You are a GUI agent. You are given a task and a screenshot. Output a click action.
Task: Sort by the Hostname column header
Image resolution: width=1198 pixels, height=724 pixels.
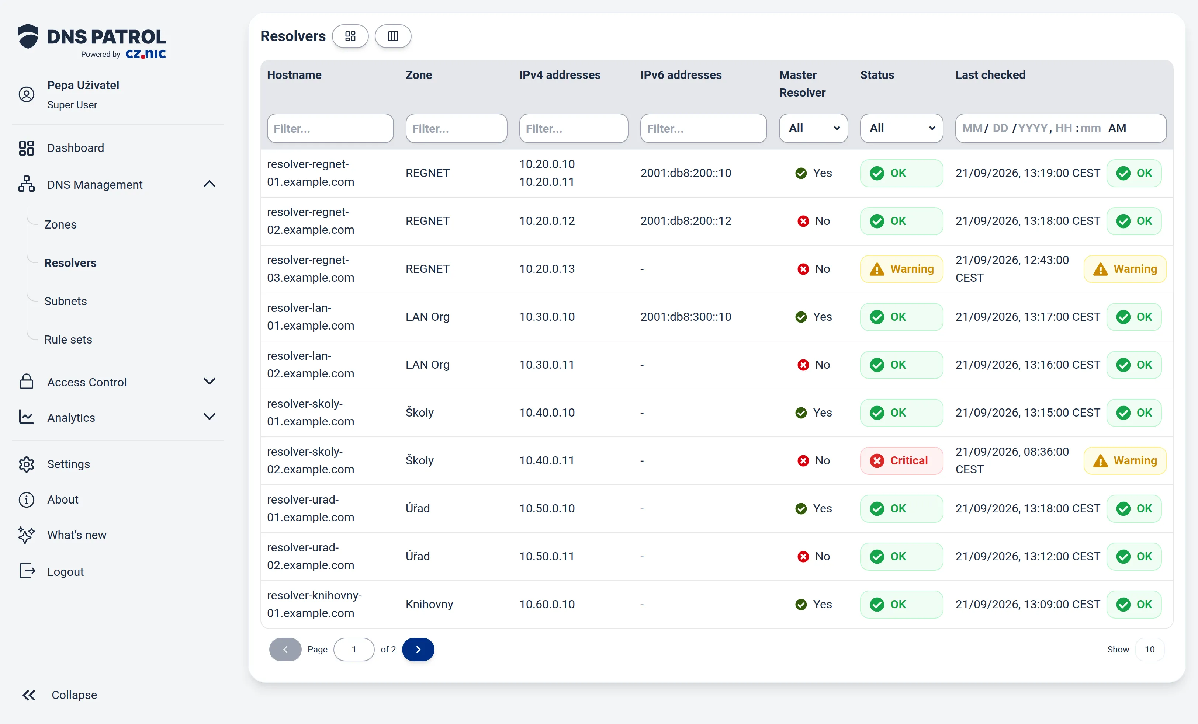point(294,75)
